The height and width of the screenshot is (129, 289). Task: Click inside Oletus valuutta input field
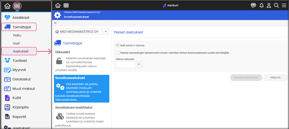(x=126, y=64)
